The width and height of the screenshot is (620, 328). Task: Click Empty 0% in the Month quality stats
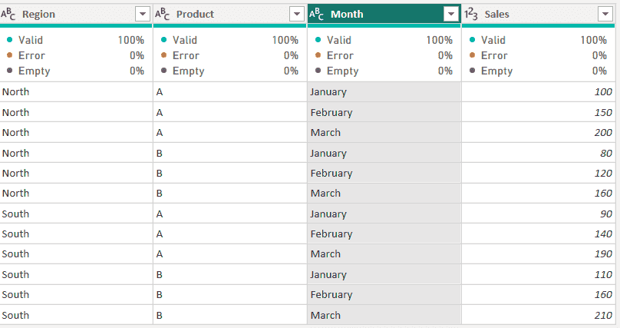384,71
